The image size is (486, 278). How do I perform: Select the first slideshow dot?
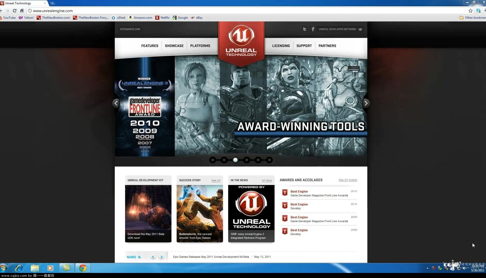213,160
